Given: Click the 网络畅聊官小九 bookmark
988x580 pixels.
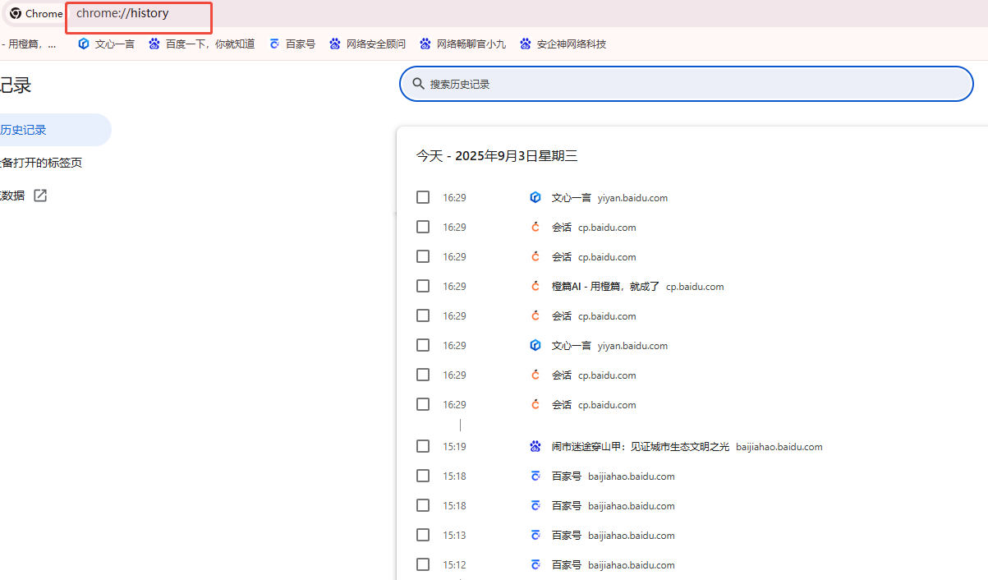Looking at the screenshot, I should click(x=471, y=44).
